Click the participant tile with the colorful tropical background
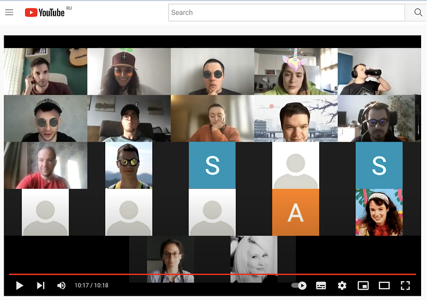 [379, 212]
